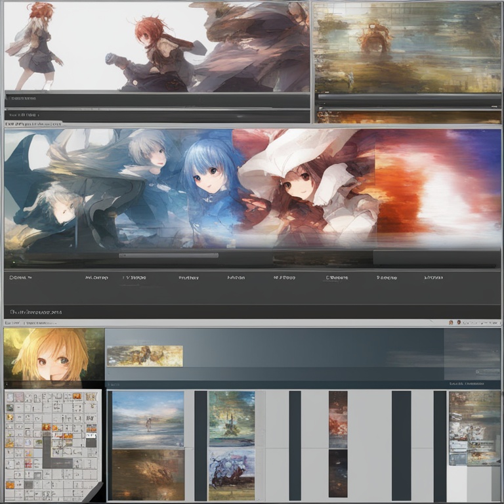
Task: Click the blurry painting panel with the orange figure
Action: (408, 48)
